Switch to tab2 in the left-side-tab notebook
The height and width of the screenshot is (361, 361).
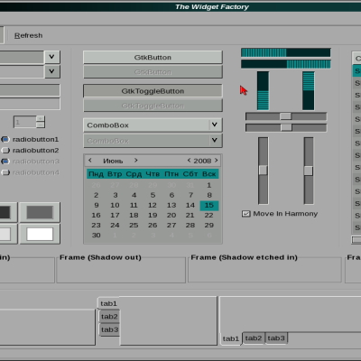pyautogui.click(x=109, y=317)
